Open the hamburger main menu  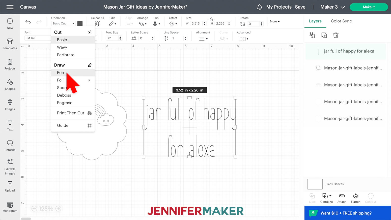click(10, 7)
